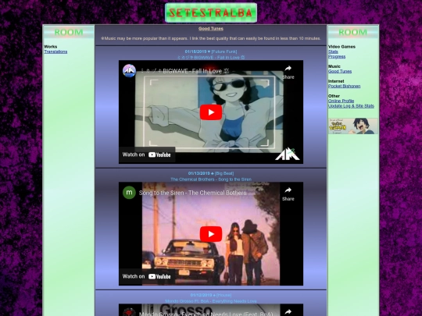The width and height of the screenshot is (422, 316).
Task: Click the Good Tunes page heading
Action: coord(211,29)
